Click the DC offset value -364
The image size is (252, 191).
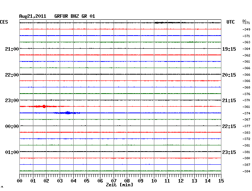(x=246, y=49)
